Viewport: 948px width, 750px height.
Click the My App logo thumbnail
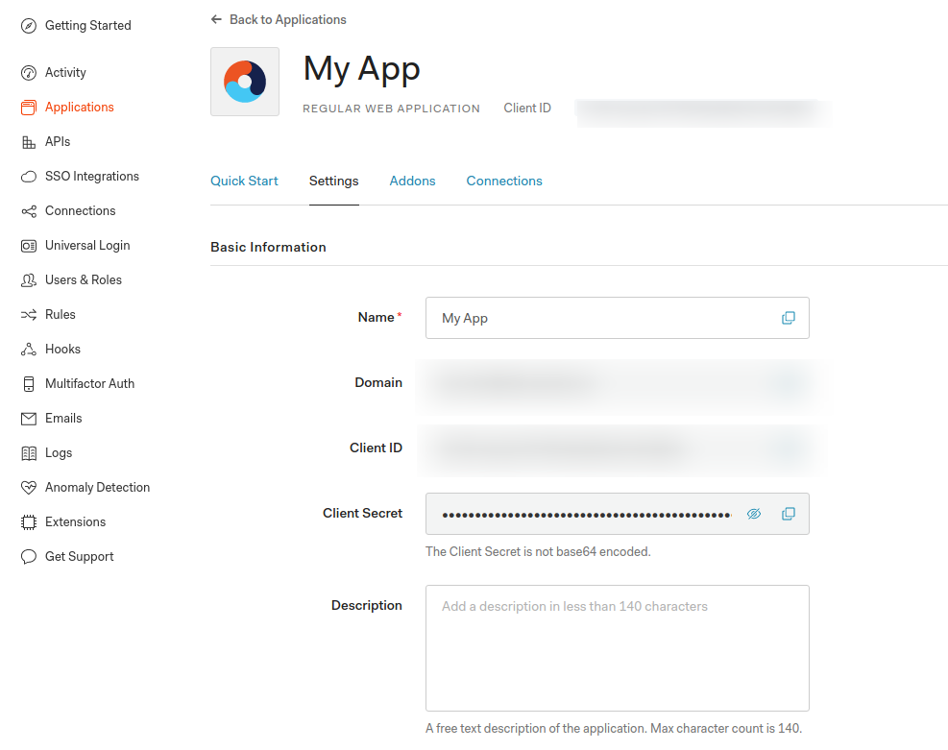coord(245,82)
